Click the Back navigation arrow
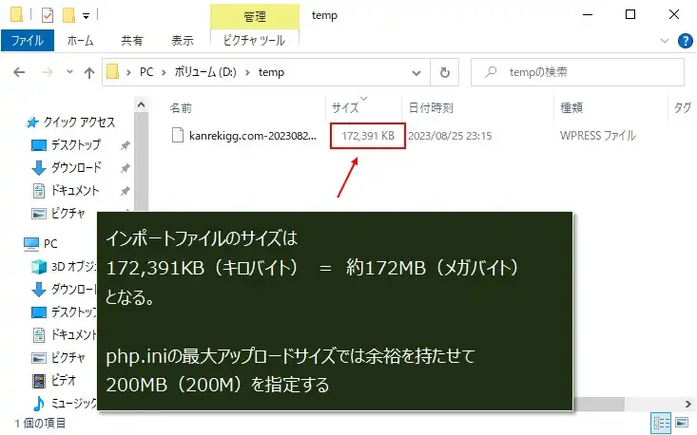This screenshot has width=697, height=435. (x=21, y=72)
